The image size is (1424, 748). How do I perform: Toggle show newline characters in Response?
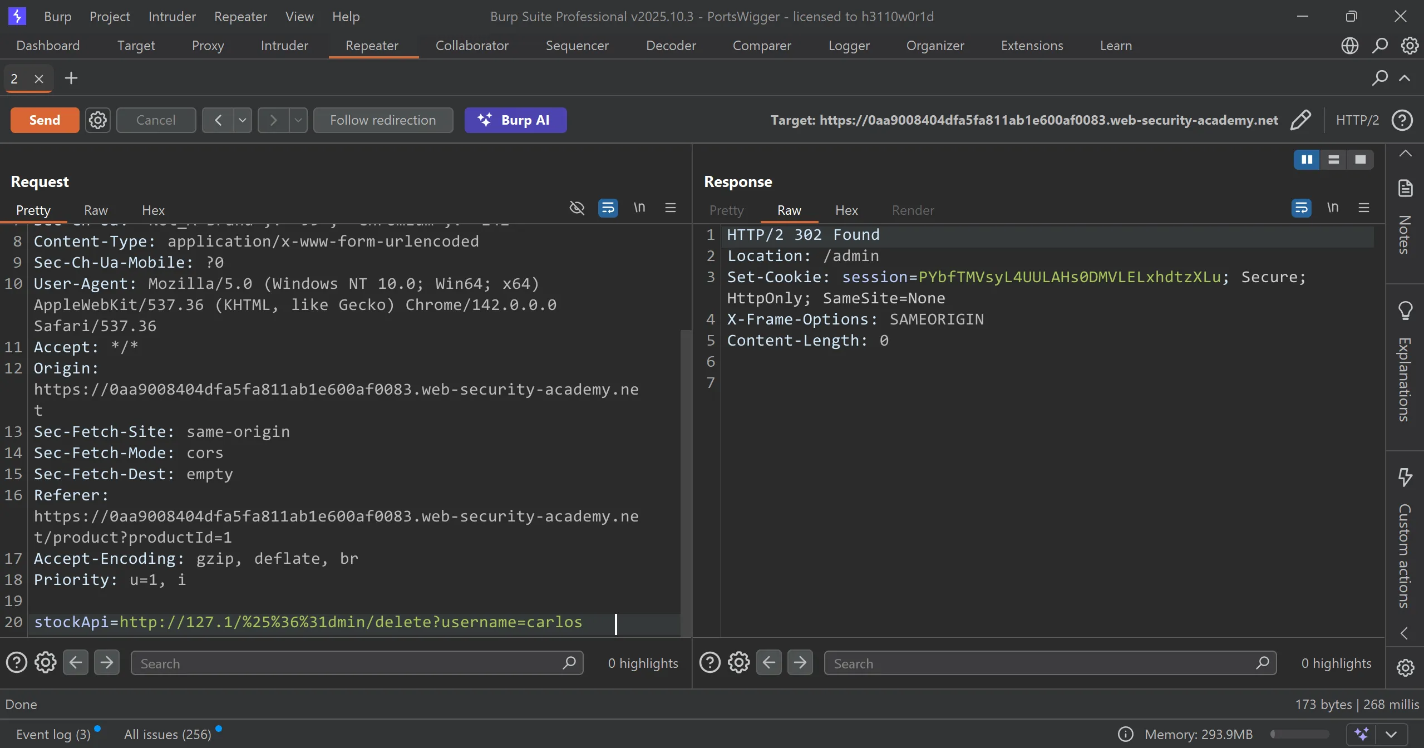point(1332,208)
